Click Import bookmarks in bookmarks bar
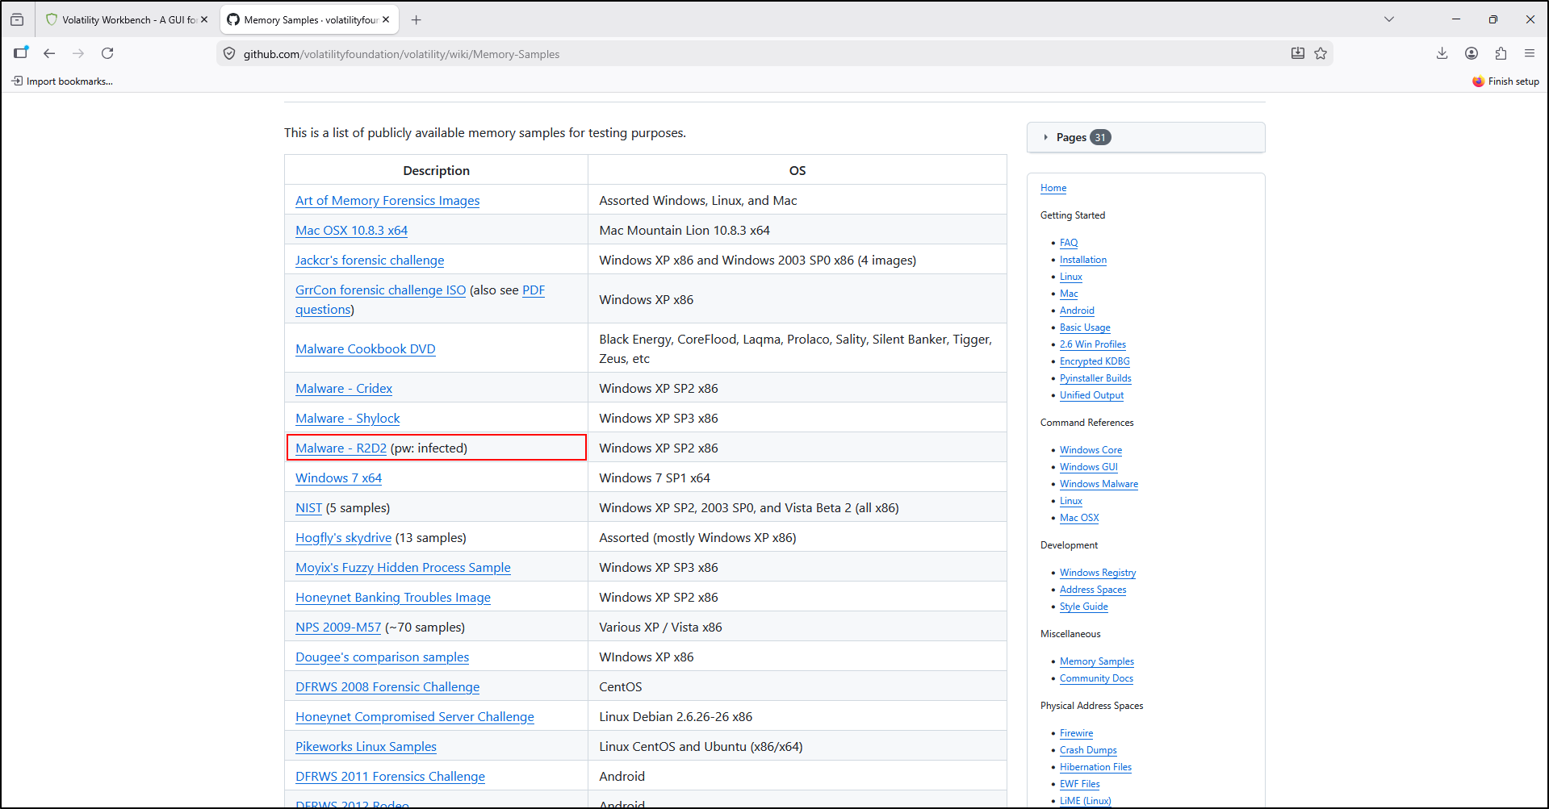The width and height of the screenshot is (1549, 809). (x=62, y=81)
